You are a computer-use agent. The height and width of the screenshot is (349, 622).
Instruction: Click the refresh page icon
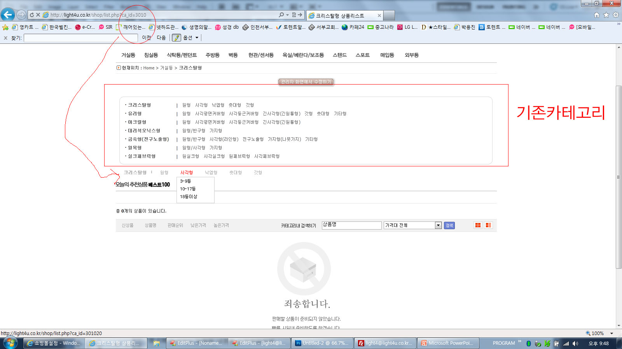pyautogui.click(x=32, y=15)
